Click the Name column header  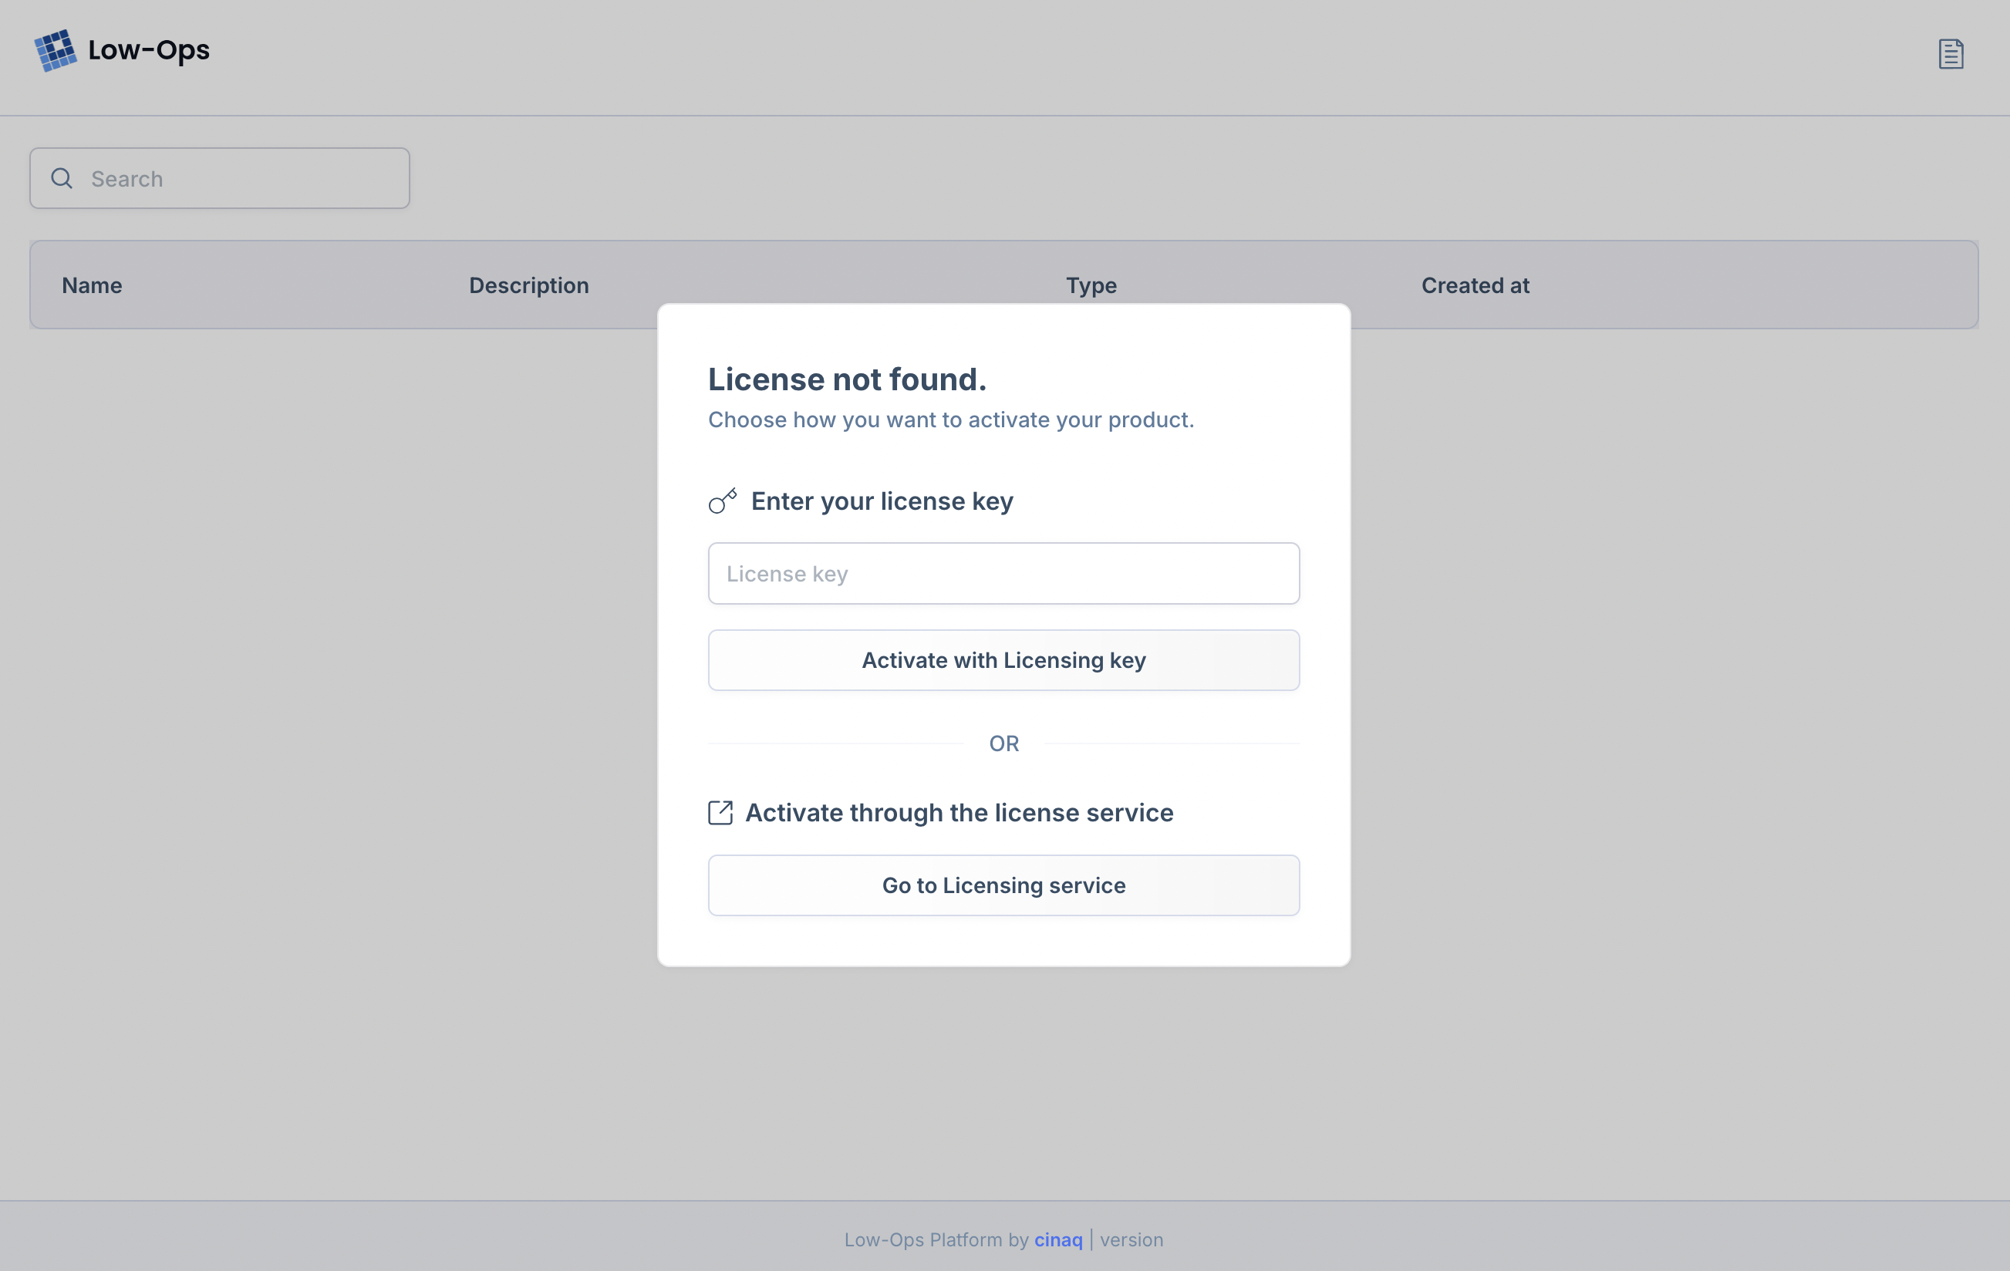(92, 285)
